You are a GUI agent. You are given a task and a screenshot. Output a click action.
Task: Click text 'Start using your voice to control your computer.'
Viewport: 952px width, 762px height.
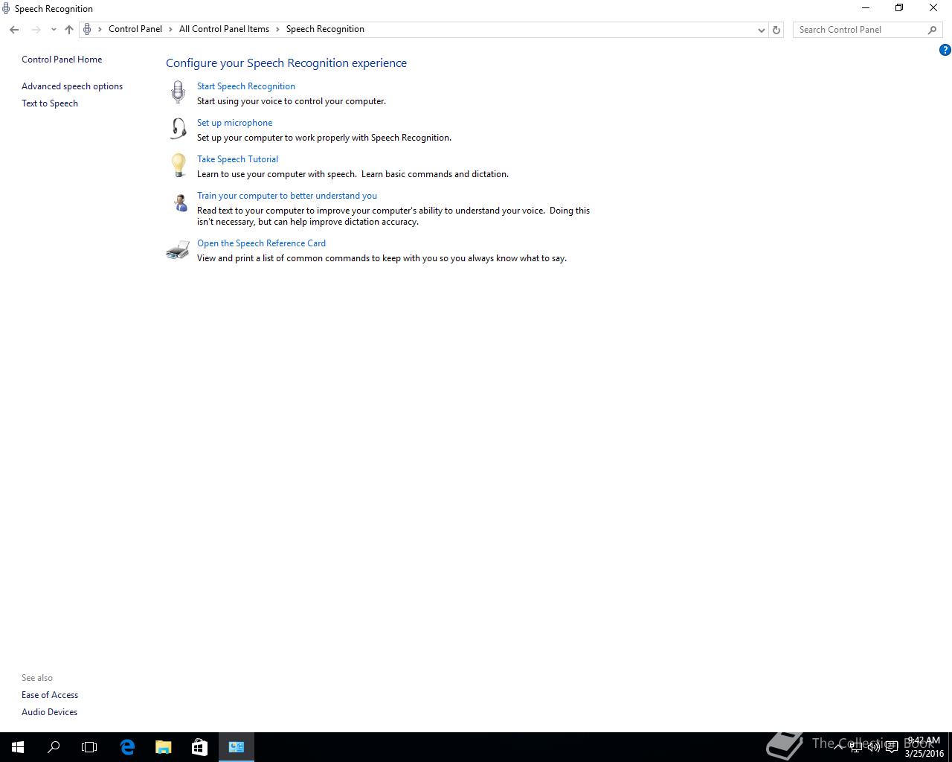(292, 101)
